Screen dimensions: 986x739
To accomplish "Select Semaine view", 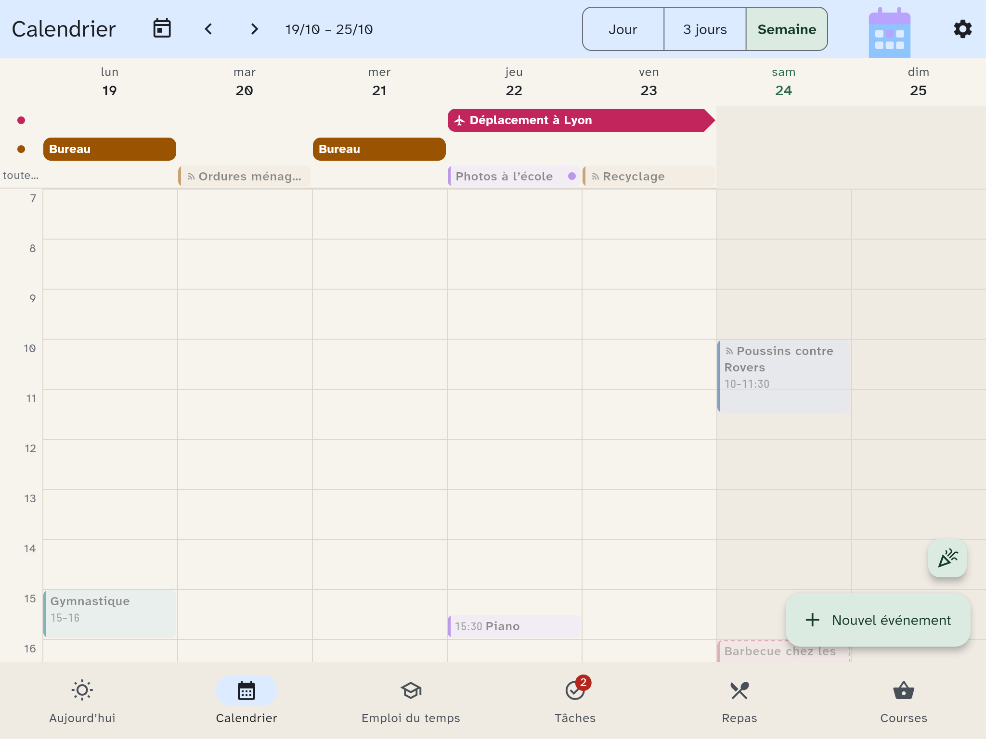I will point(787,29).
